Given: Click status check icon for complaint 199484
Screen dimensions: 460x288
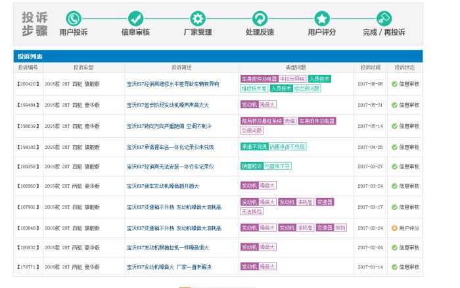Looking at the screenshot, I should 394,105.
